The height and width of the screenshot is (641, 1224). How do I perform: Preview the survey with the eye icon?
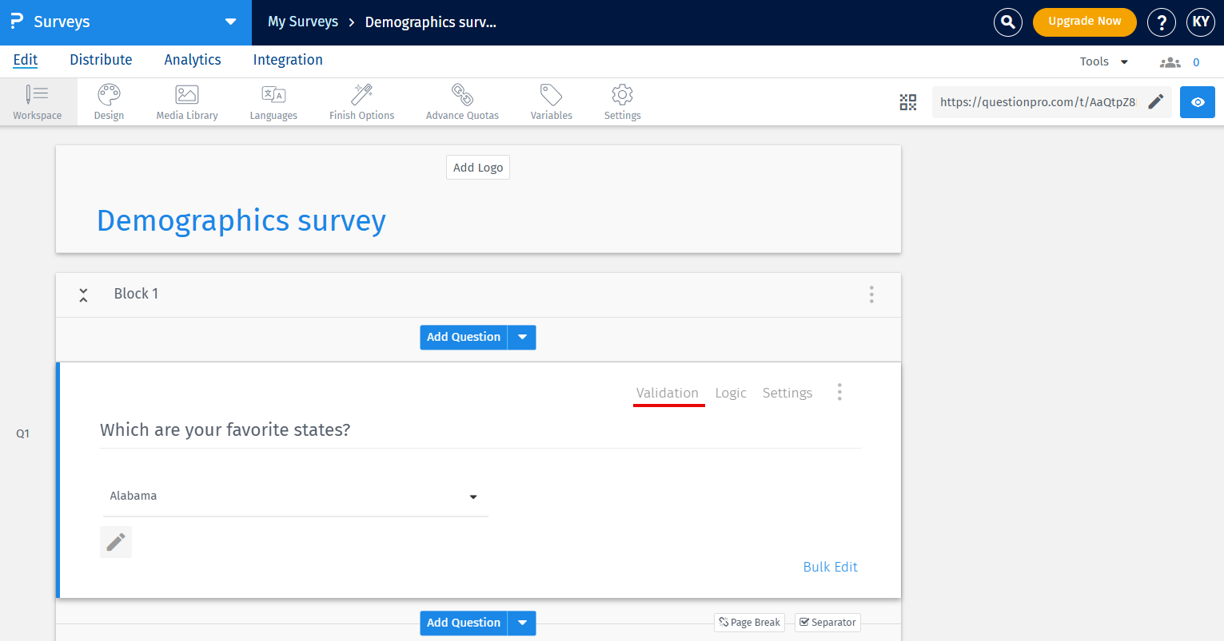tap(1197, 102)
